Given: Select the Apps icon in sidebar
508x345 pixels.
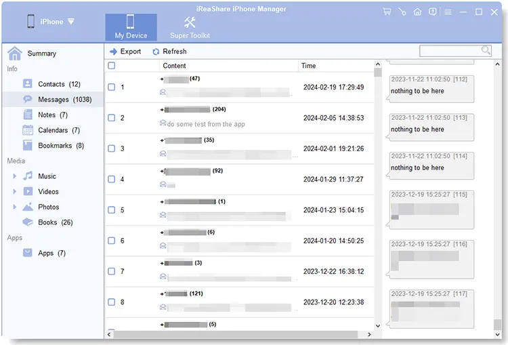Looking at the screenshot, I should [28, 253].
